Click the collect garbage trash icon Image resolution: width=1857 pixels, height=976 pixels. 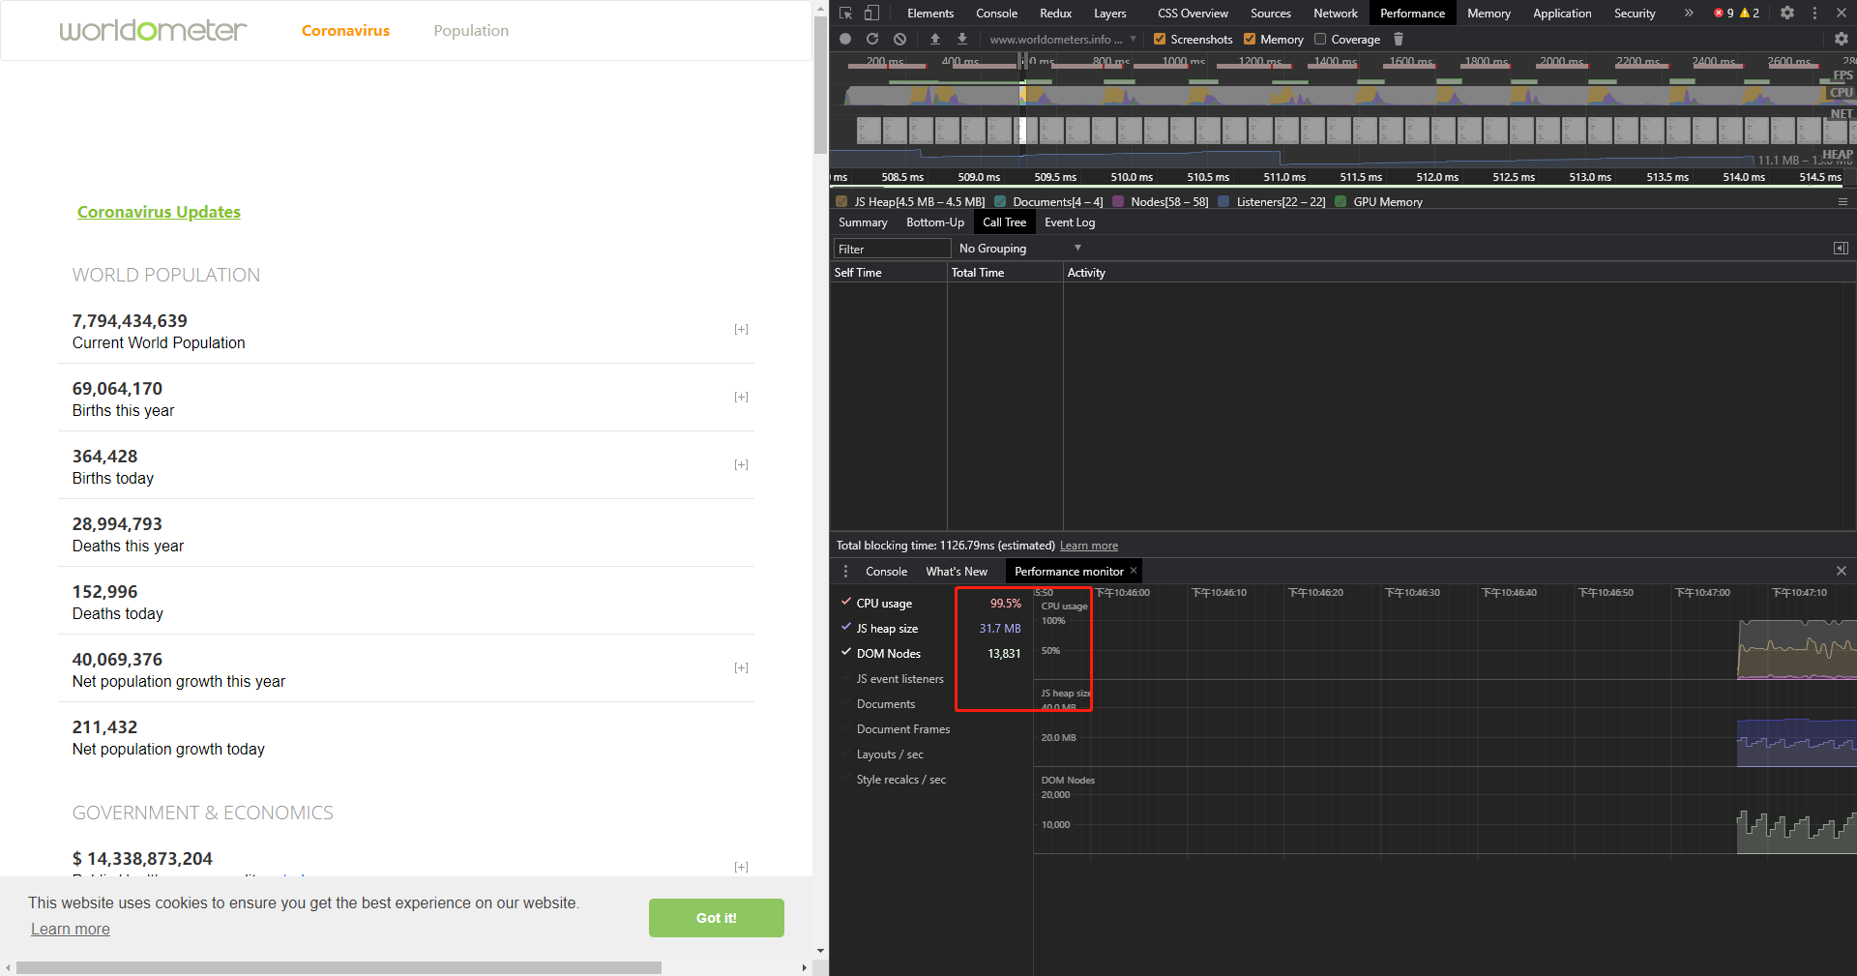coord(1399,40)
